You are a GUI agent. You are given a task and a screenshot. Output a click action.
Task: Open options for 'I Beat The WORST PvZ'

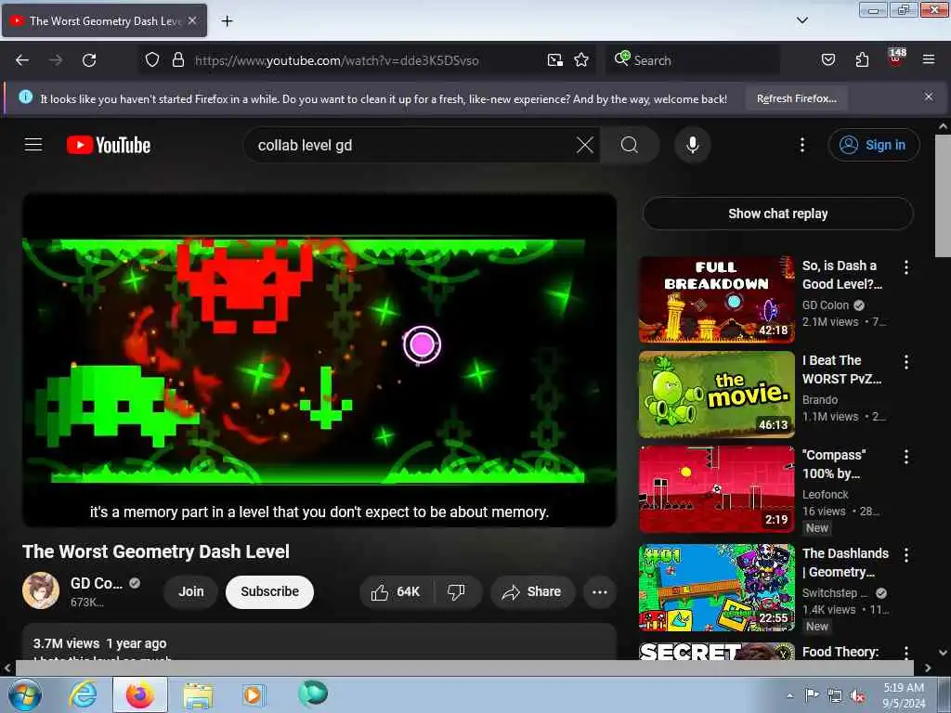906,362
